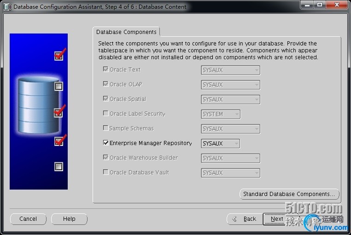This screenshot has width=351, height=235.
Task: Open Standard Database Components dialog
Action: coord(289,194)
